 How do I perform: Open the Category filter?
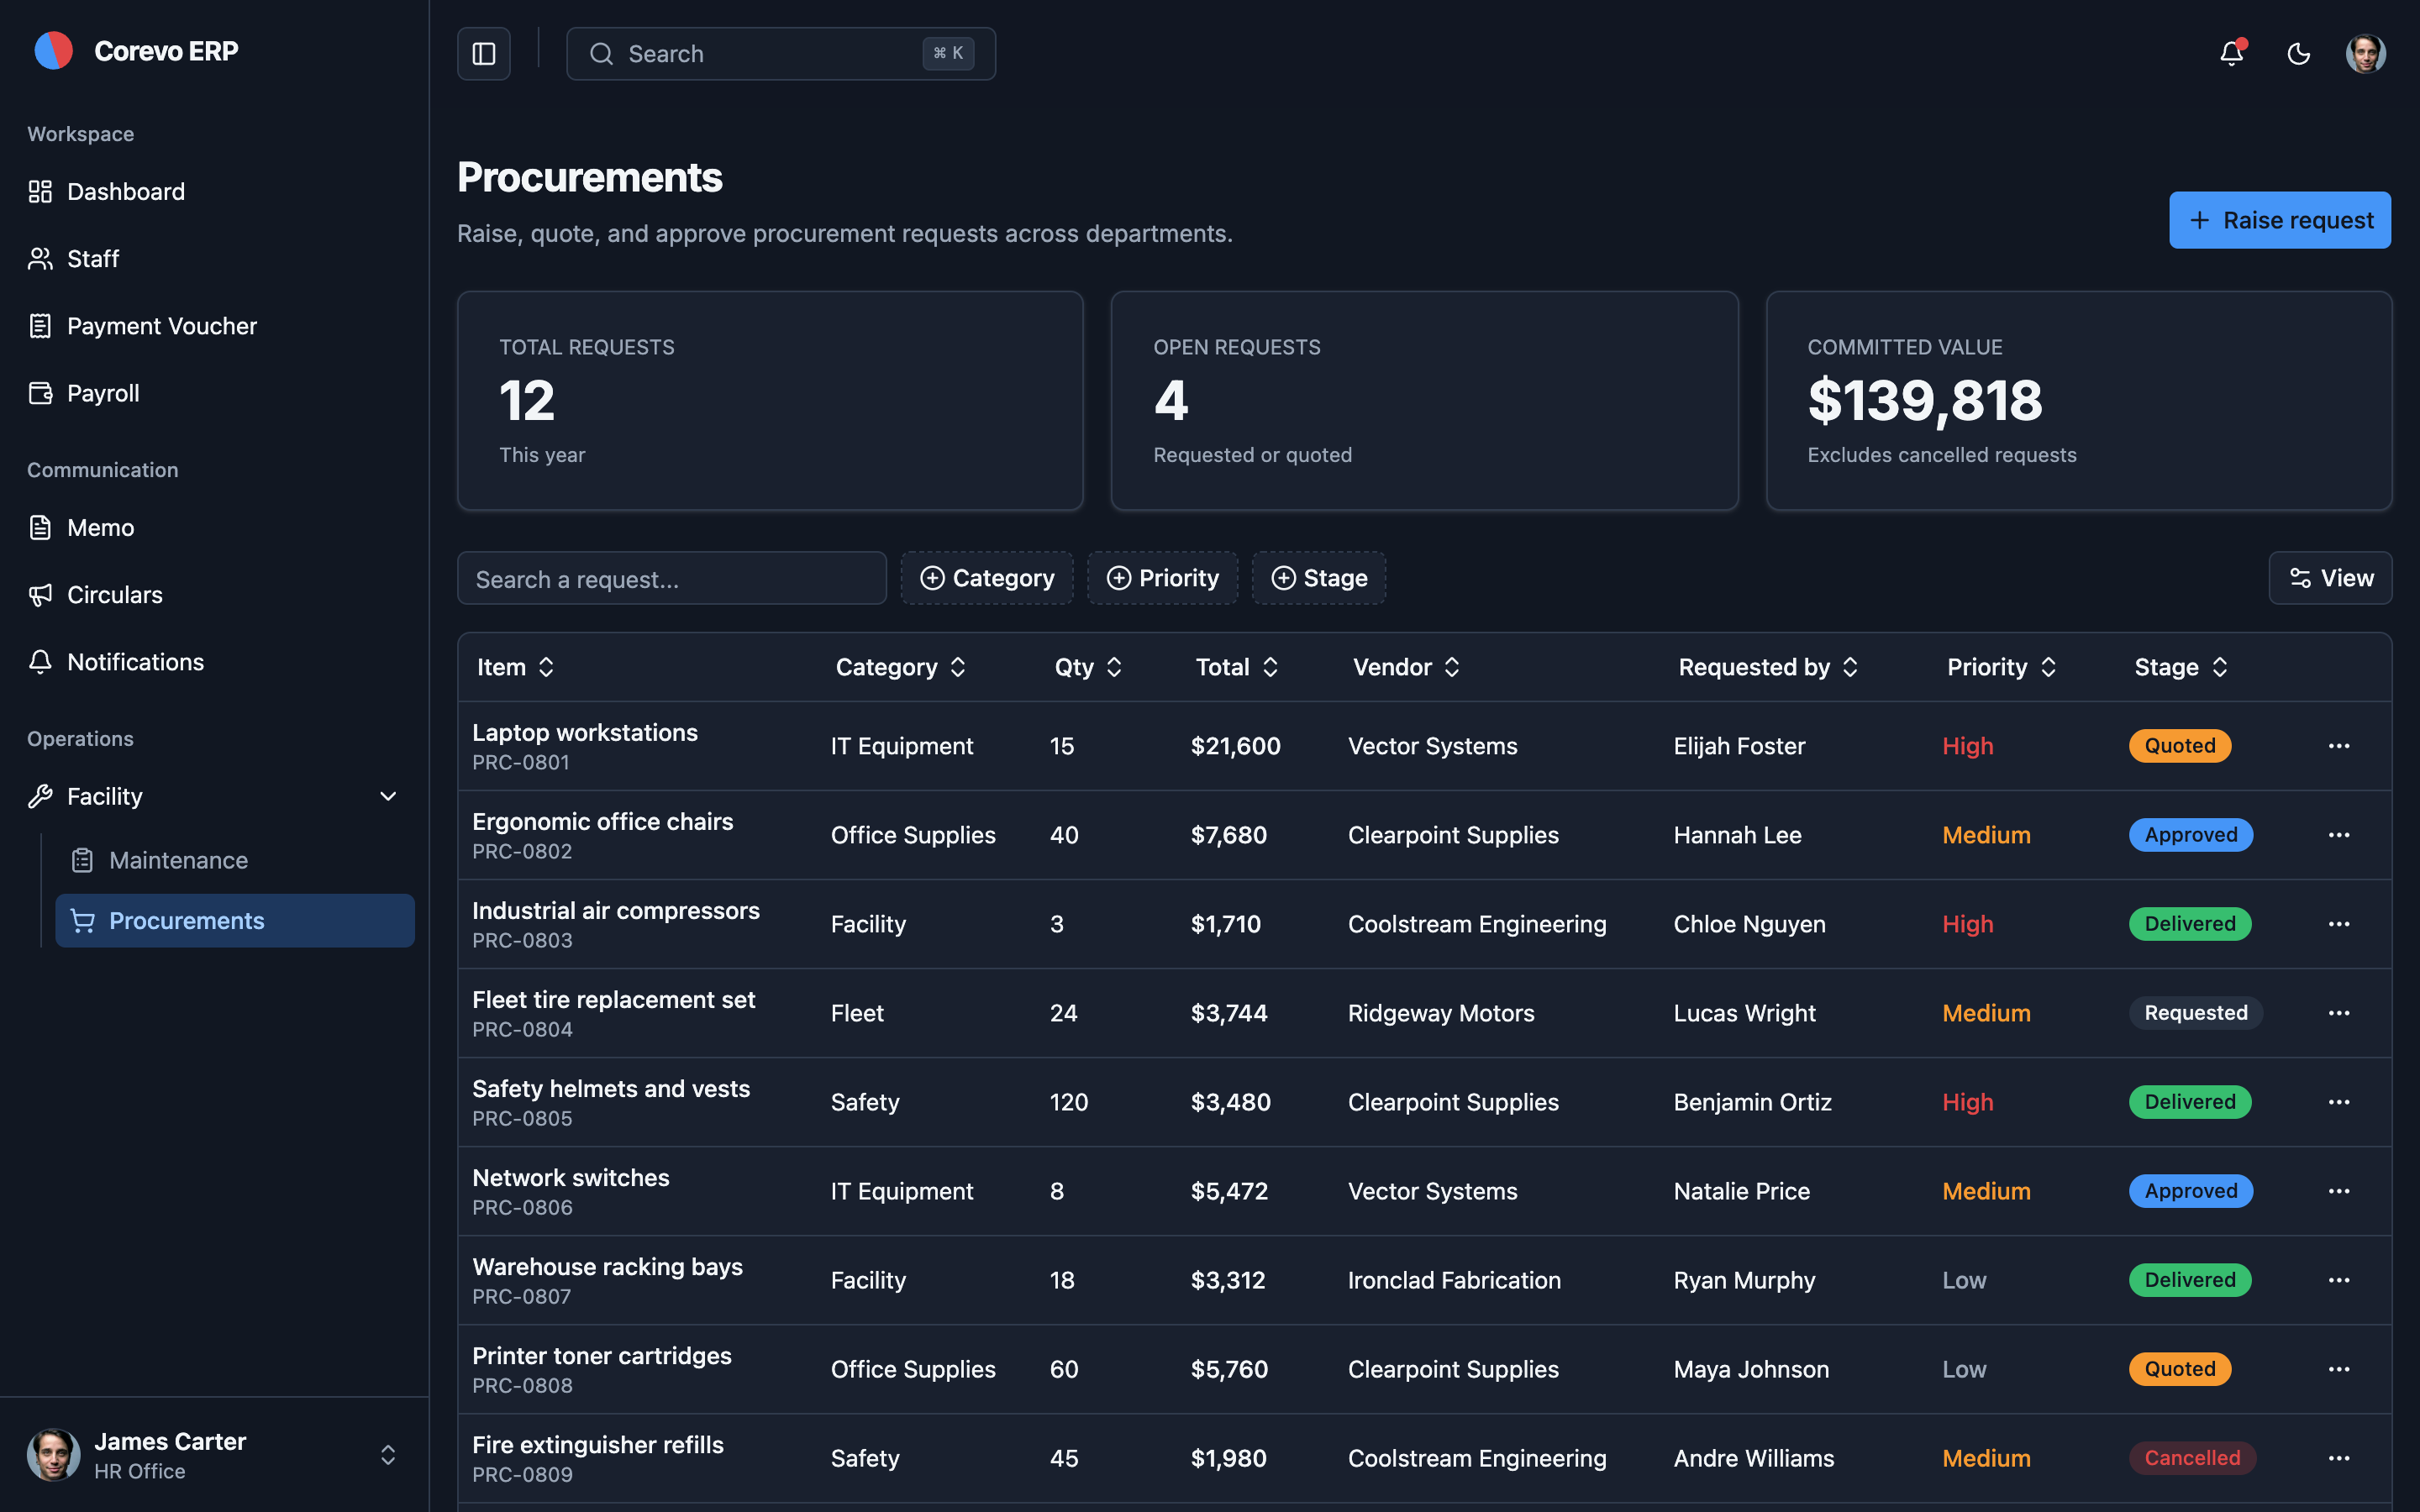pos(987,578)
